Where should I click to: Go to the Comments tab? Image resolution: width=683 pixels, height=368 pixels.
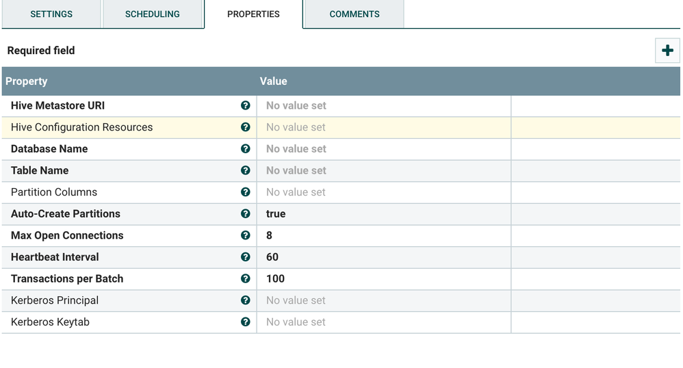click(x=354, y=14)
